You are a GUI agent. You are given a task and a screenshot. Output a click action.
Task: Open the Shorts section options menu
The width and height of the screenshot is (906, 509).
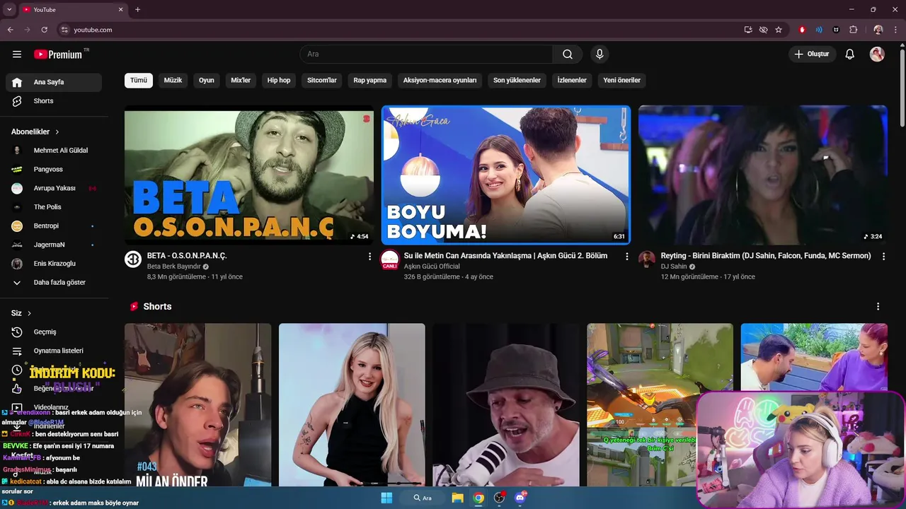click(x=878, y=307)
